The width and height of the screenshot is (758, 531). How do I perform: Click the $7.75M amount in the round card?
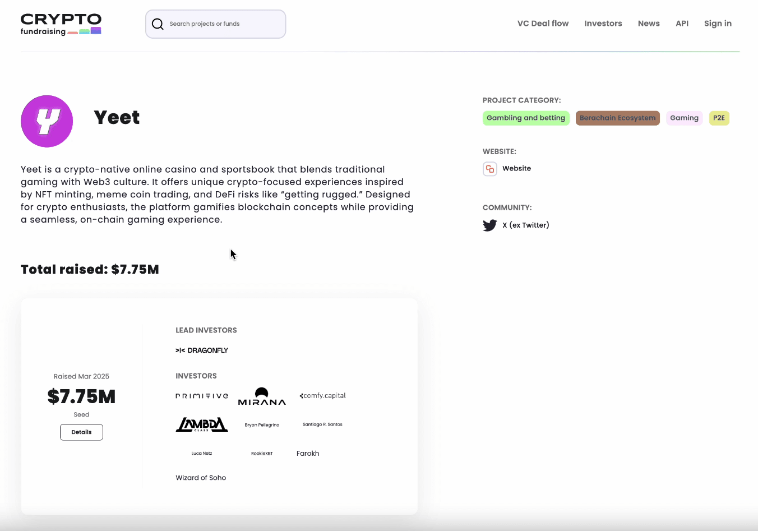tap(81, 396)
